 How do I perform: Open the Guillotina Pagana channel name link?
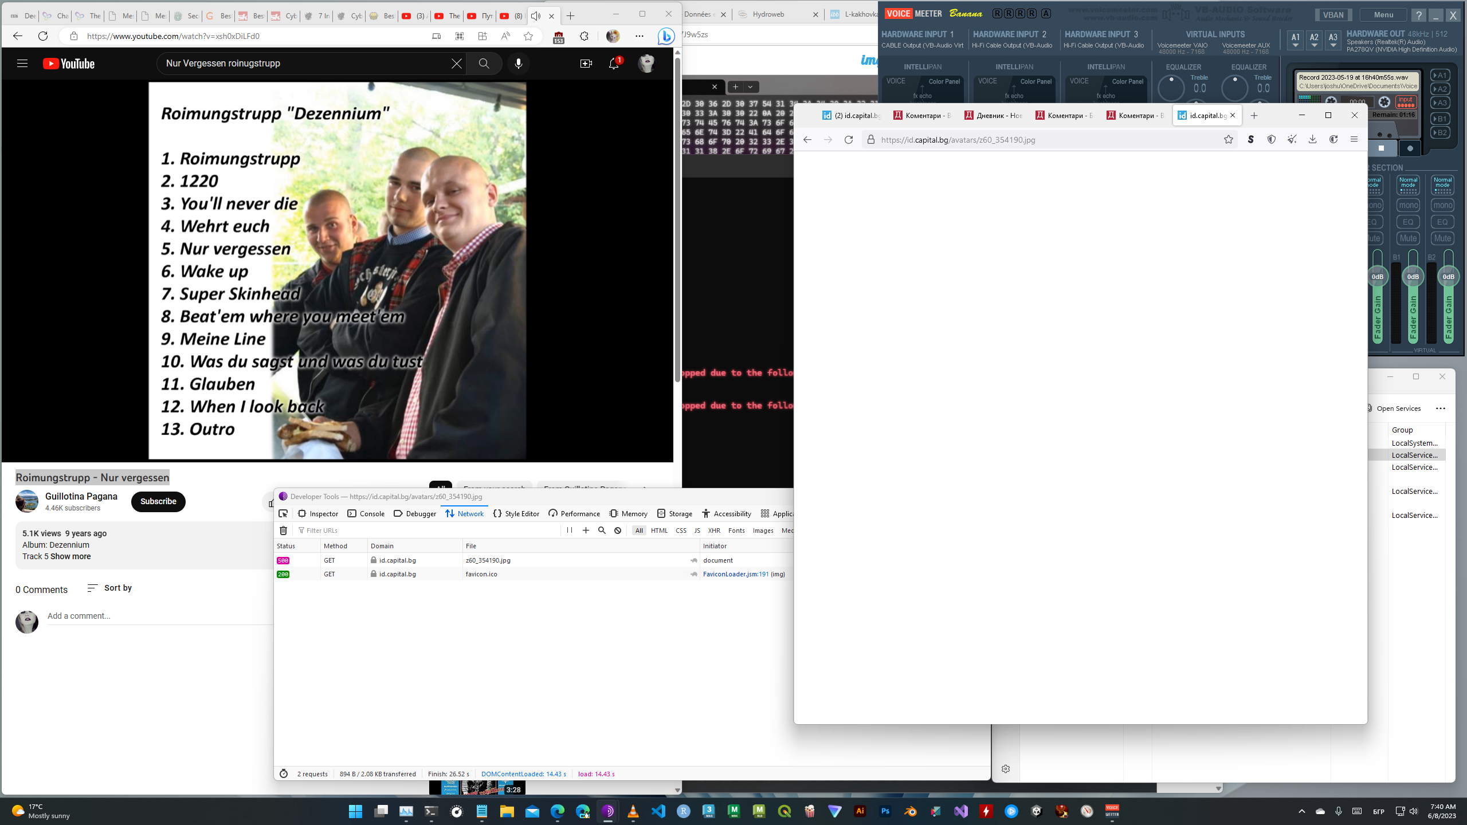pos(81,496)
